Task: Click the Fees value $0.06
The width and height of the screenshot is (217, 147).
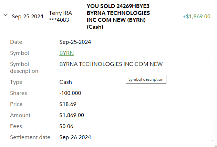Action: click(66, 126)
